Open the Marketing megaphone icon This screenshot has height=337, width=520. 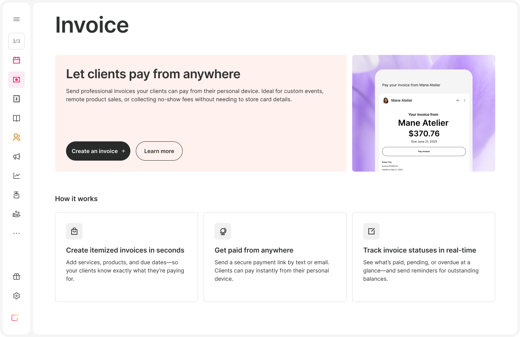pyautogui.click(x=17, y=156)
